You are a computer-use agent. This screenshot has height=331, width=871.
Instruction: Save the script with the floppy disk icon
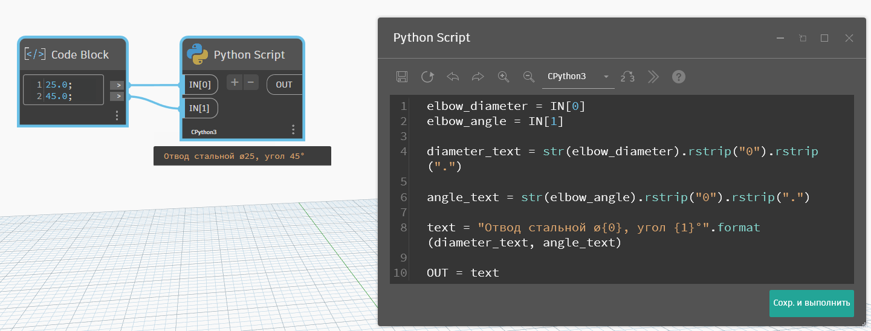[402, 77]
